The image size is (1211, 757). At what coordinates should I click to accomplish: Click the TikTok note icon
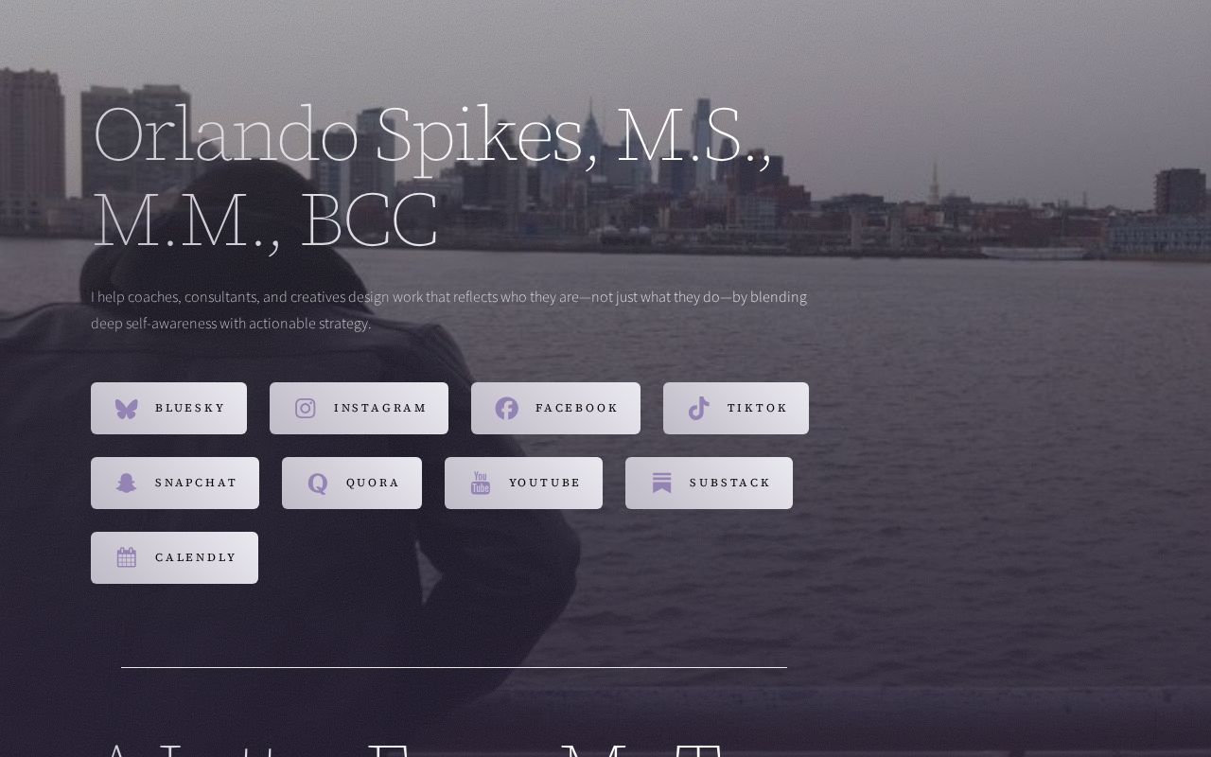pyautogui.click(x=699, y=409)
